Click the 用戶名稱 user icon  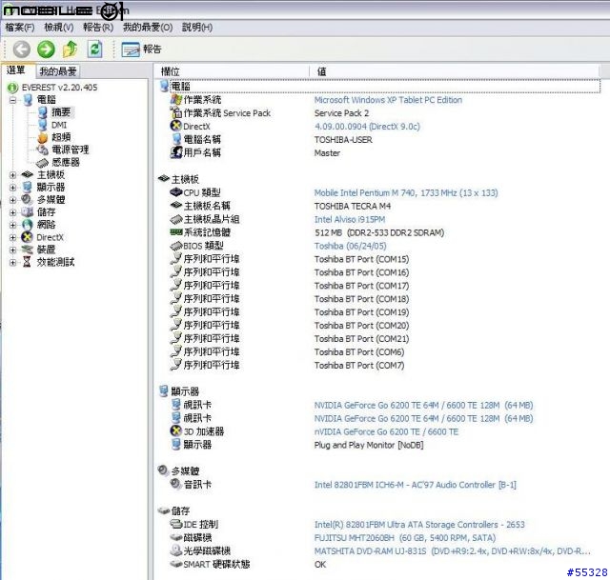click(176, 152)
